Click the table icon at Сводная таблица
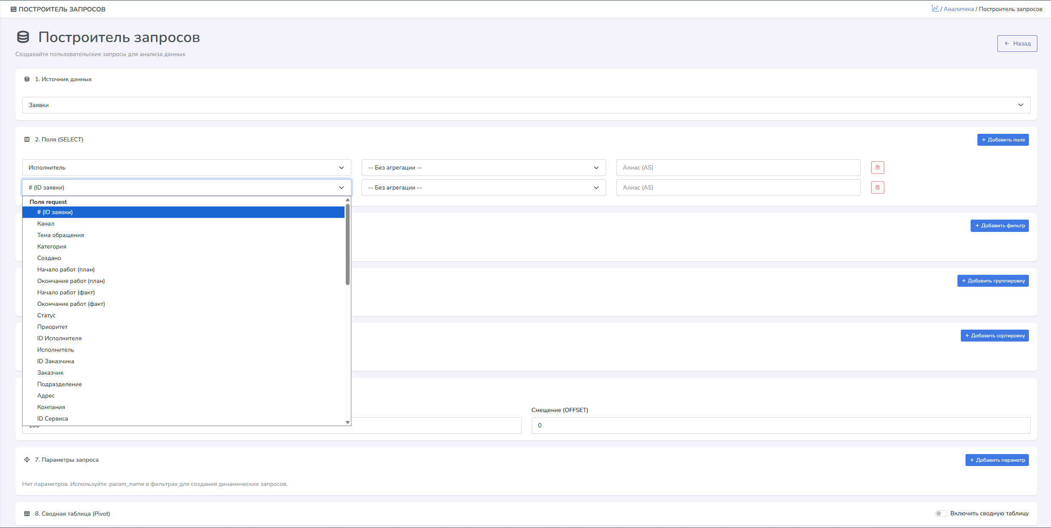 [27, 514]
